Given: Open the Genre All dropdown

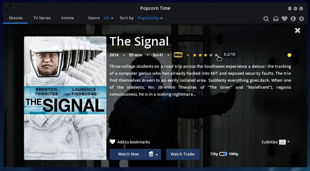Looking at the screenshot, I should pos(108,18).
